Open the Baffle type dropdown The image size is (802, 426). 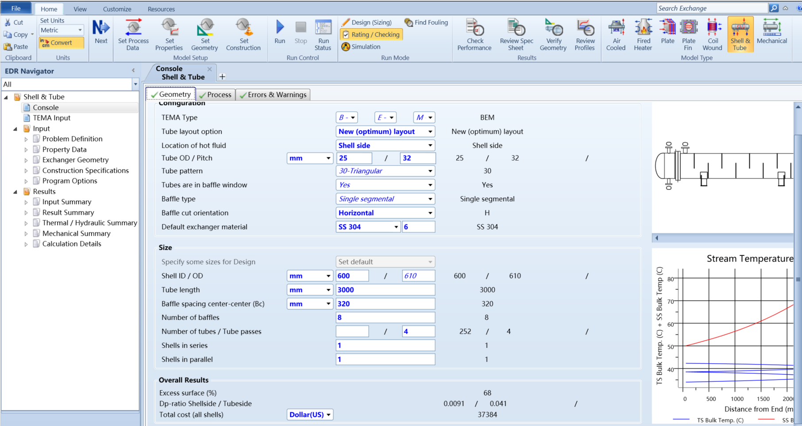pyautogui.click(x=386, y=199)
